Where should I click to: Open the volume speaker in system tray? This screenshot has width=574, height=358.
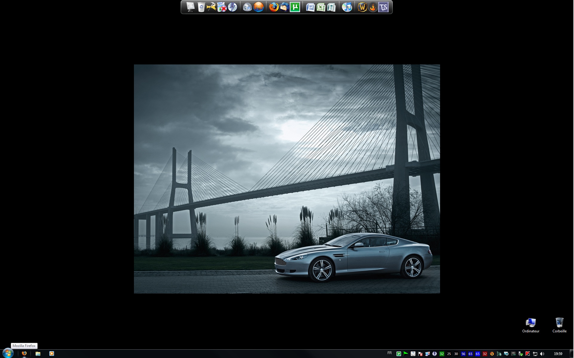(542, 354)
